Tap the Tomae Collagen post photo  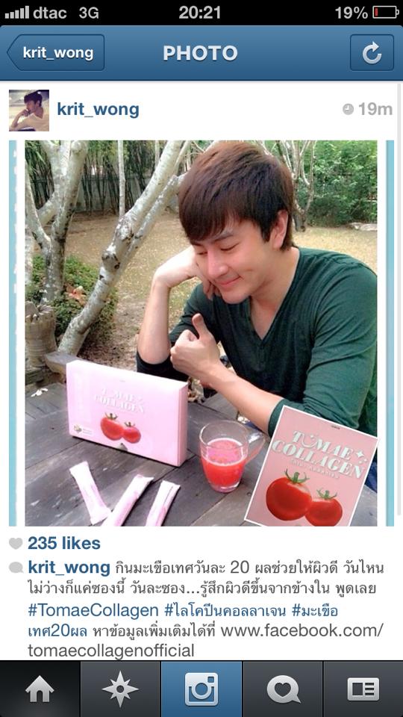tap(201, 333)
